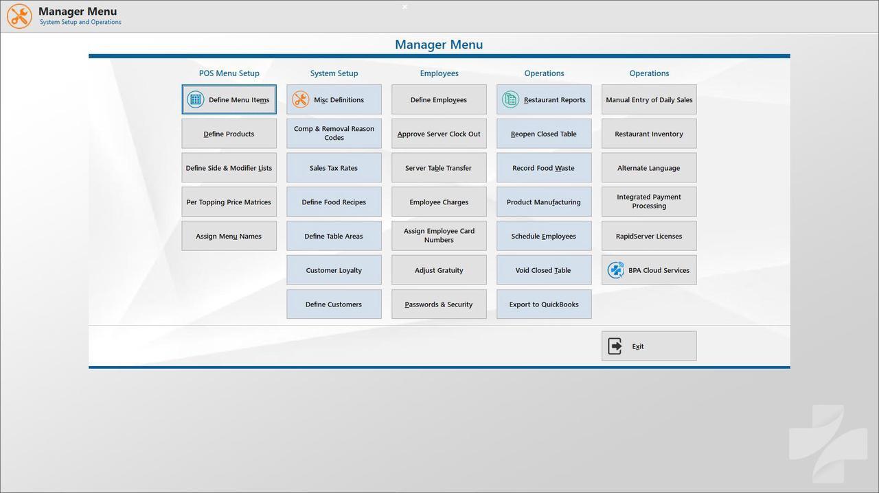Click the POS Menu Setup column heading
The image size is (879, 493).
229,73
